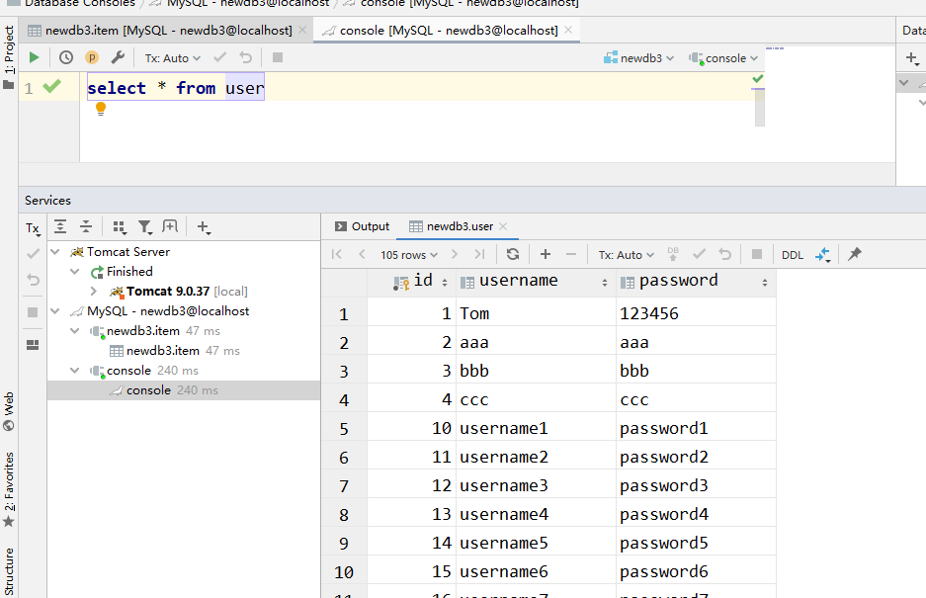Viewport: 926px width, 598px height.
Task: Click the orange P parameters icon
Action: [x=92, y=57]
